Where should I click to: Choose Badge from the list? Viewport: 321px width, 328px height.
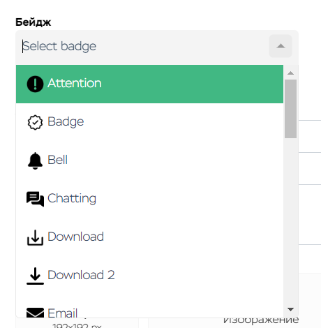click(x=149, y=122)
